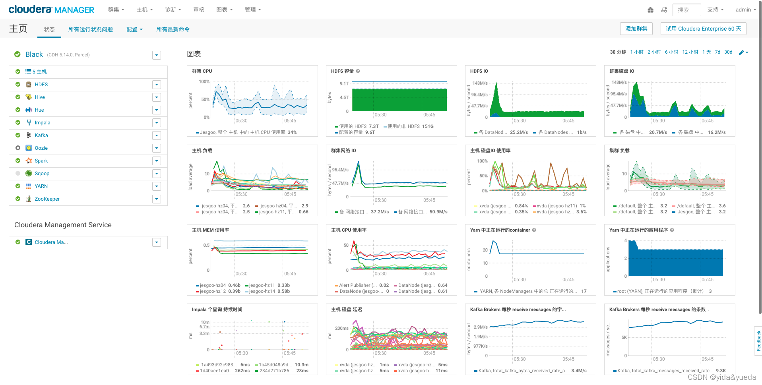Viewport: 762px width, 385px height.
Task: Click the 添加群集 button
Action: click(x=636, y=29)
